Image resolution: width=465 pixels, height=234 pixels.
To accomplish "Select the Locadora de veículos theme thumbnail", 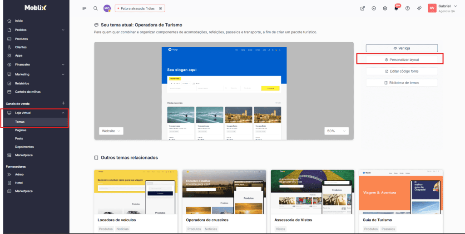I will coord(135,192).
